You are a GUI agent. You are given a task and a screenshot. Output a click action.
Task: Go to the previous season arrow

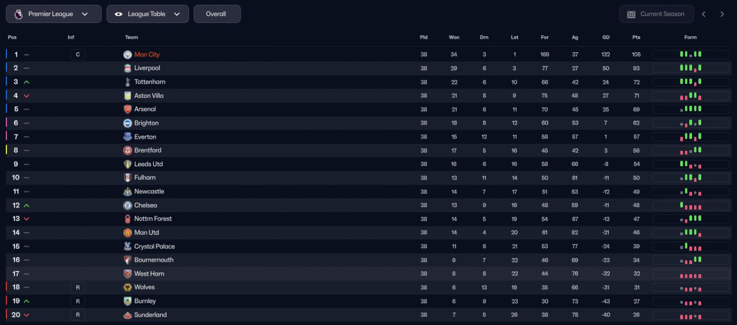(x=704, y=14)
